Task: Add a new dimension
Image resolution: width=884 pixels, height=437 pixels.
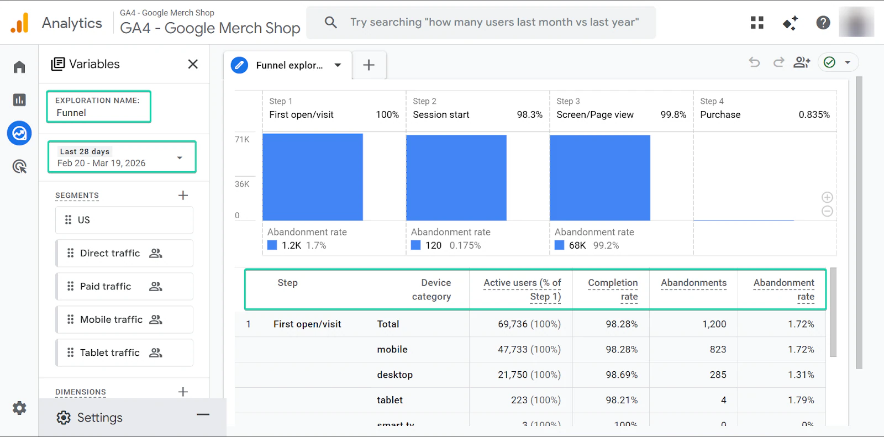Action: 183,392
